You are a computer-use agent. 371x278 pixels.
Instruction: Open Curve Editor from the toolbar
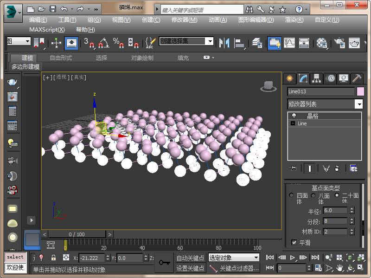tap(289, 43)
